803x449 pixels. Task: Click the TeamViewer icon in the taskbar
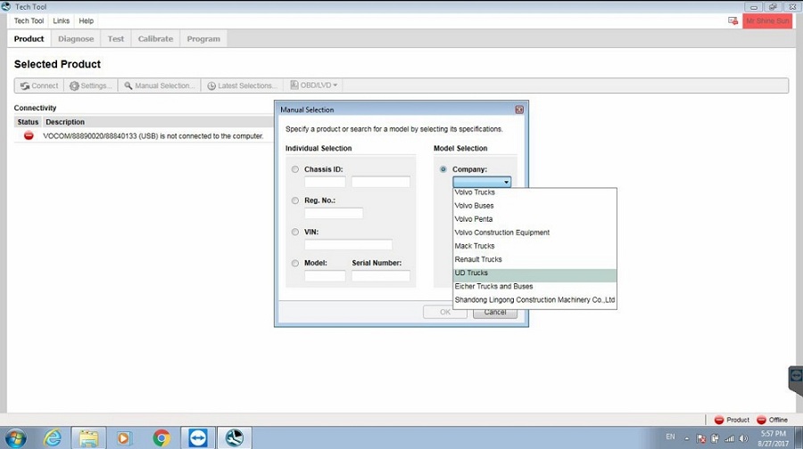click(x=197, y=437)
